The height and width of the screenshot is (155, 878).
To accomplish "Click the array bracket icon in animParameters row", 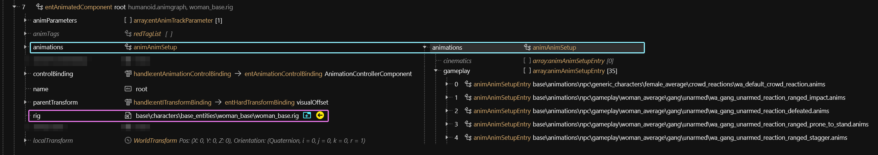I will pos(128,20).
